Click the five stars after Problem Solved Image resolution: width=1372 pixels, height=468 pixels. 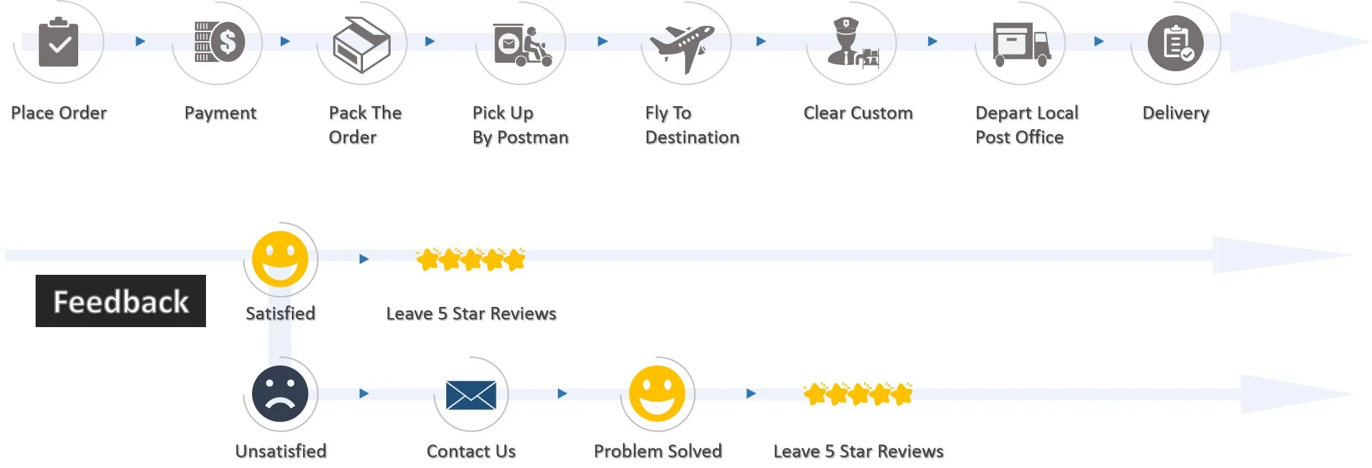pos(858,394)
